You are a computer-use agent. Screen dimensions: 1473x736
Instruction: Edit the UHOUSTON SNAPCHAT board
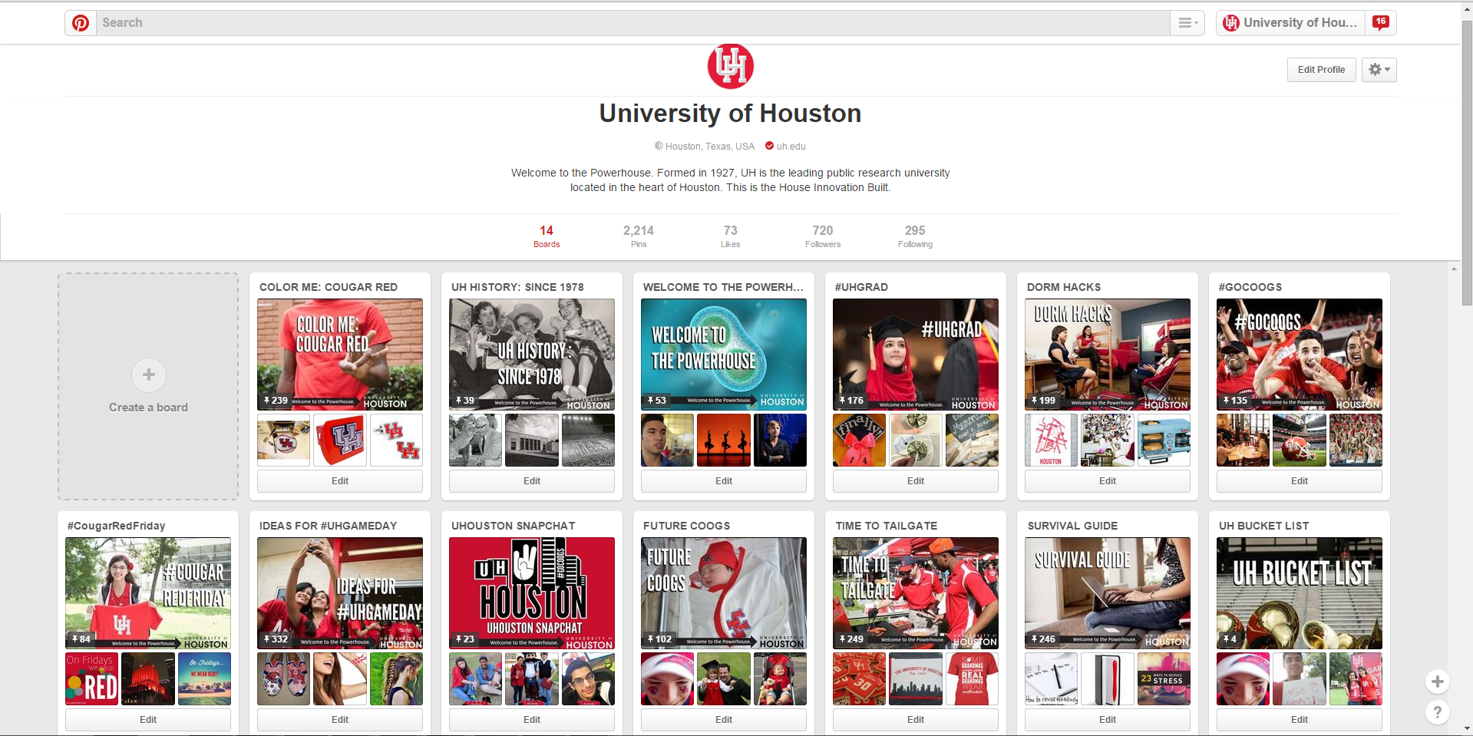click(x=532, y=720)
